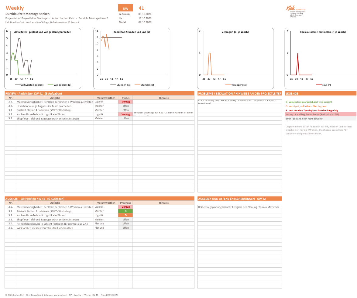The width and height of the screenshot is (357, 298).
Task: Click the 'verzögert (o)' chart legend entry
Action: pos(236,85)
